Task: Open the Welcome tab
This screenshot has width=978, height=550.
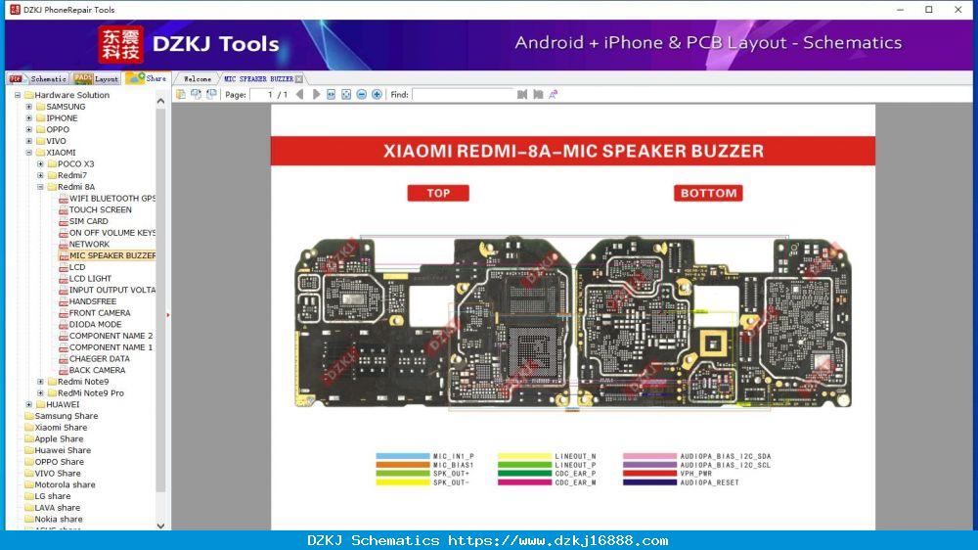Action: coord(198,79)
